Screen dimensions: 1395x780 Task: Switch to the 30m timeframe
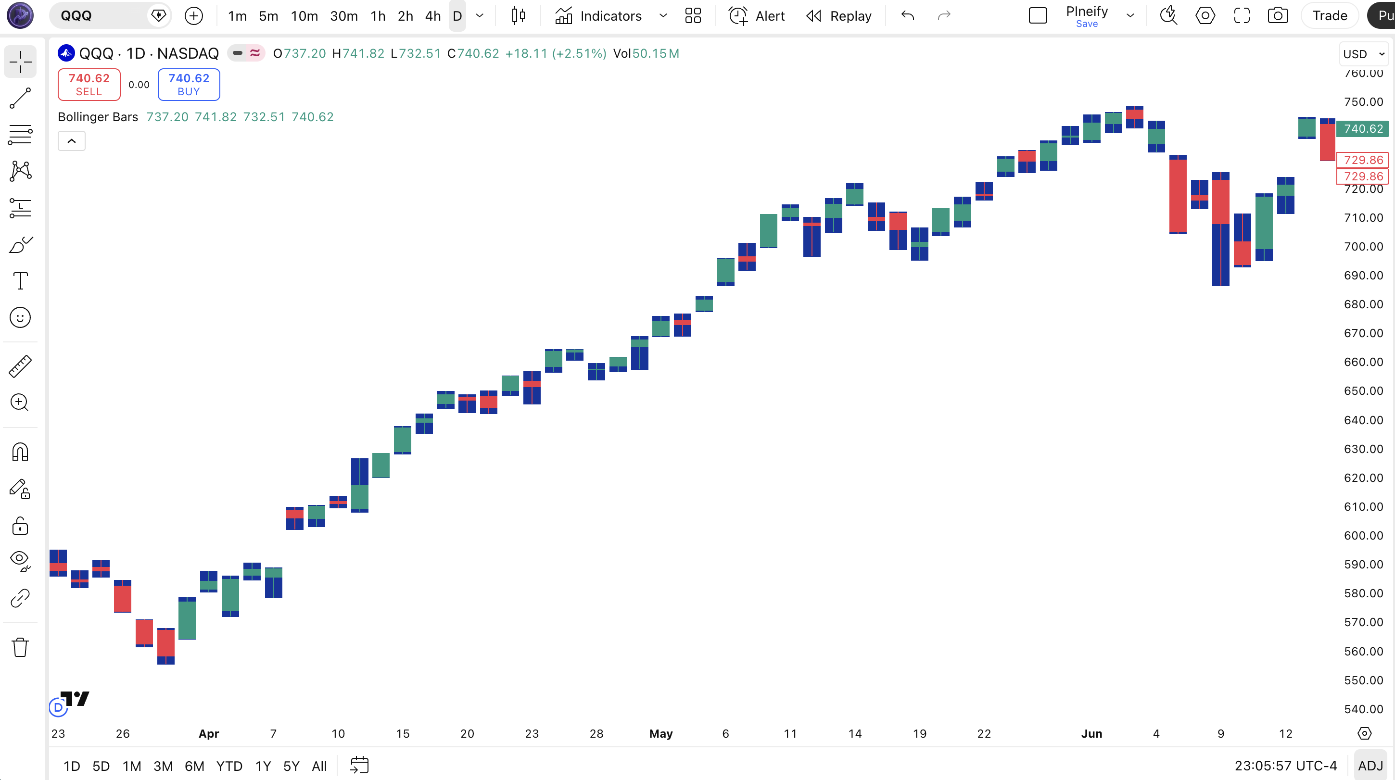point(344,16)
